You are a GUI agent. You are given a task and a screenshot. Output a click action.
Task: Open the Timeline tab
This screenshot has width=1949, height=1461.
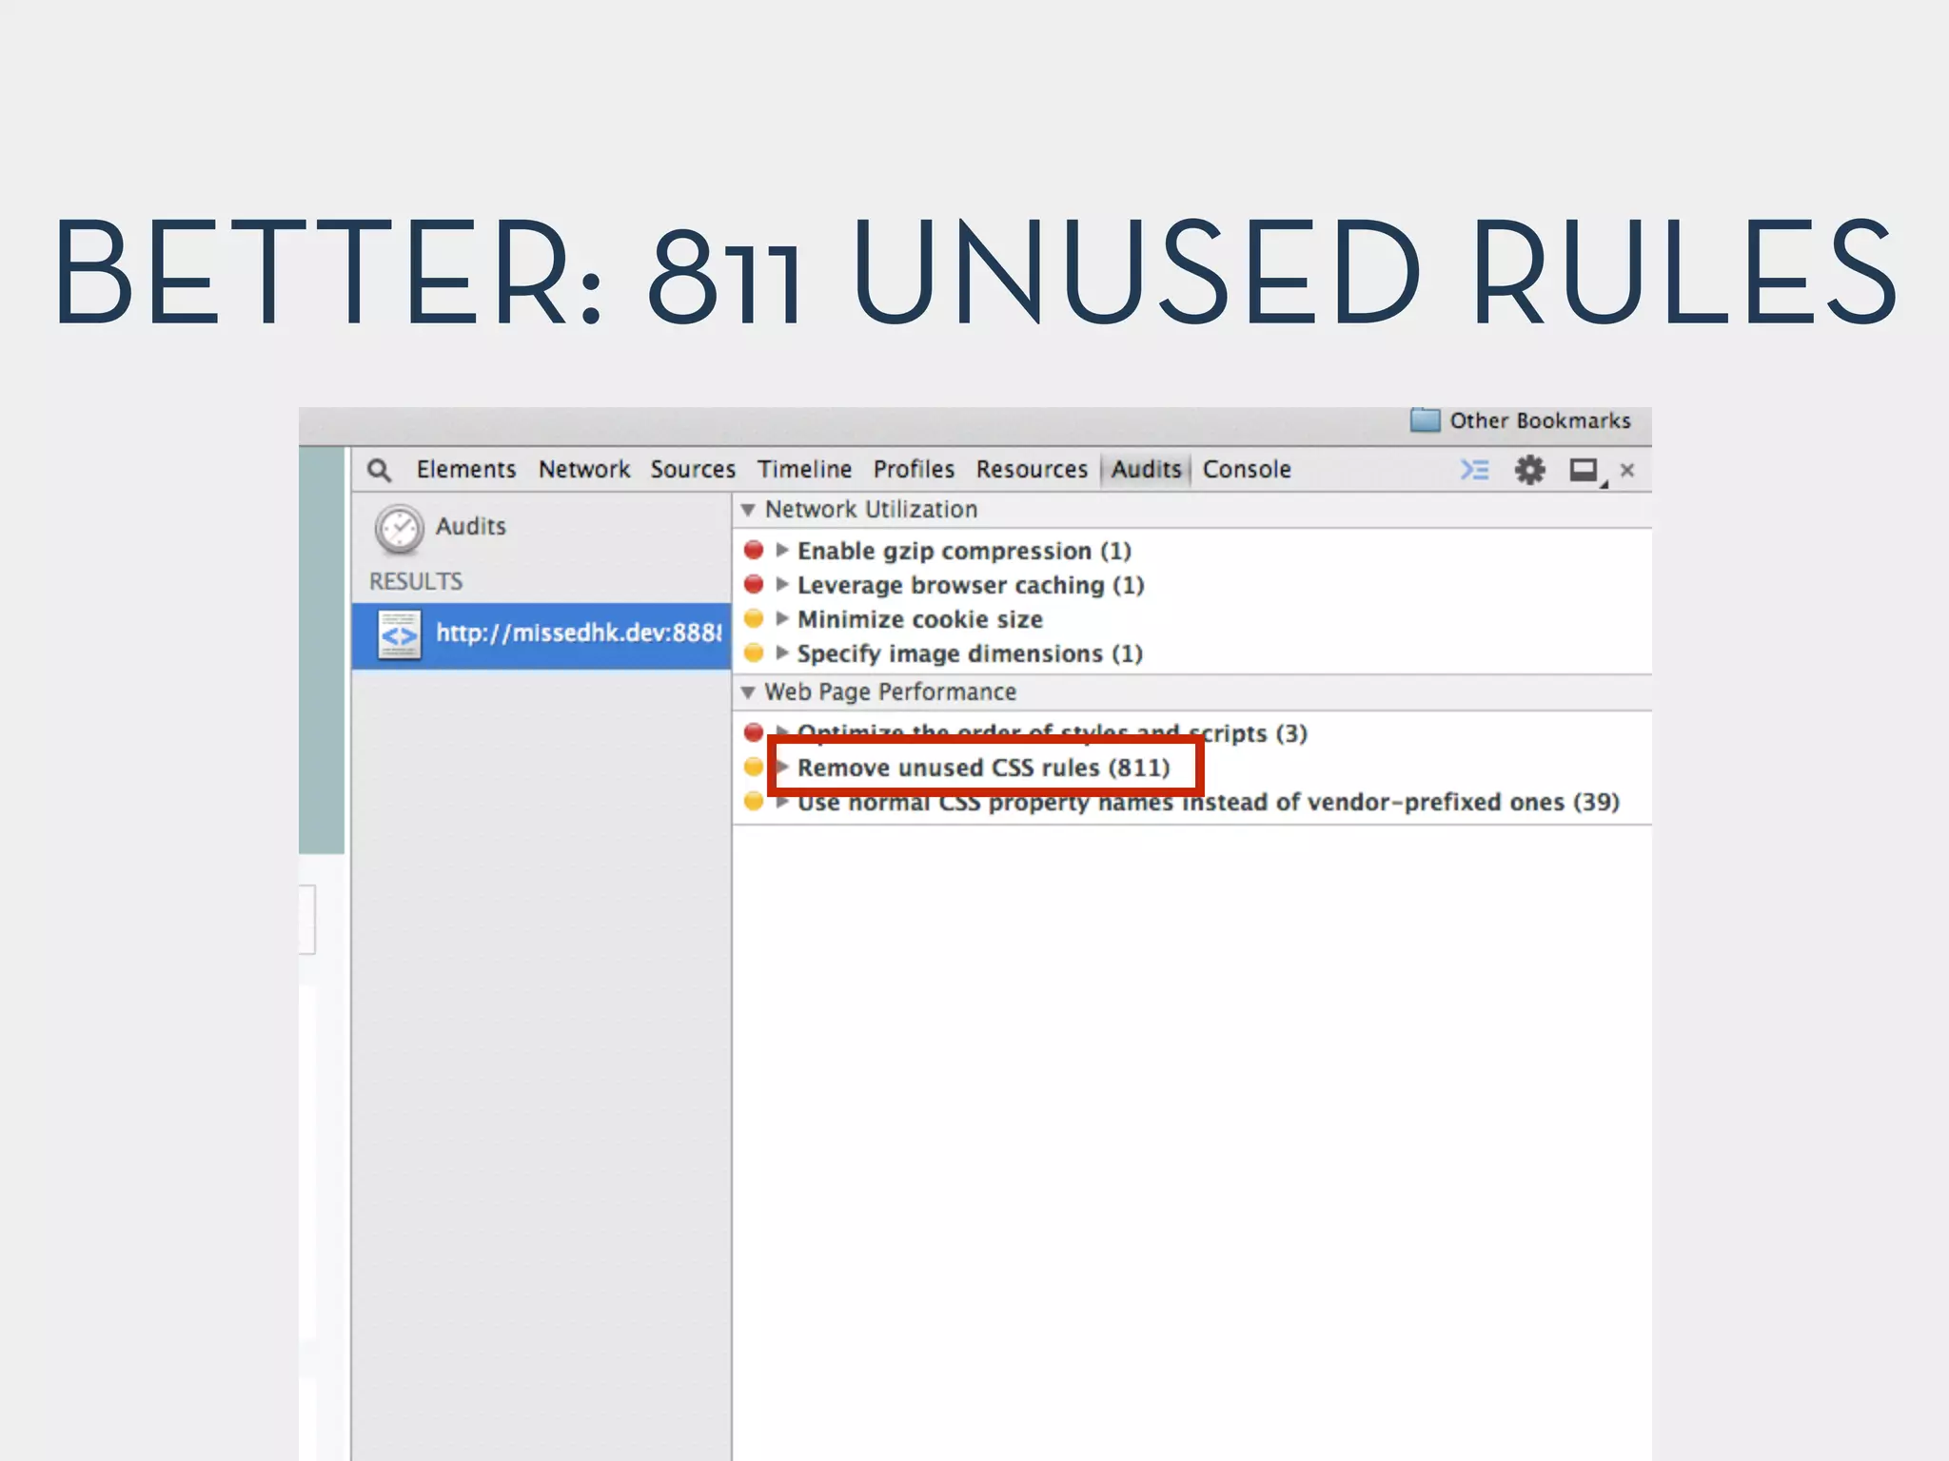point(804,470)
